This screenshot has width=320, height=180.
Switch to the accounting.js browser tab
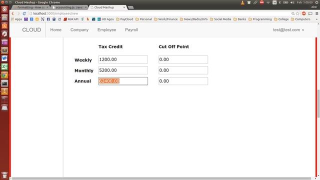69,7
